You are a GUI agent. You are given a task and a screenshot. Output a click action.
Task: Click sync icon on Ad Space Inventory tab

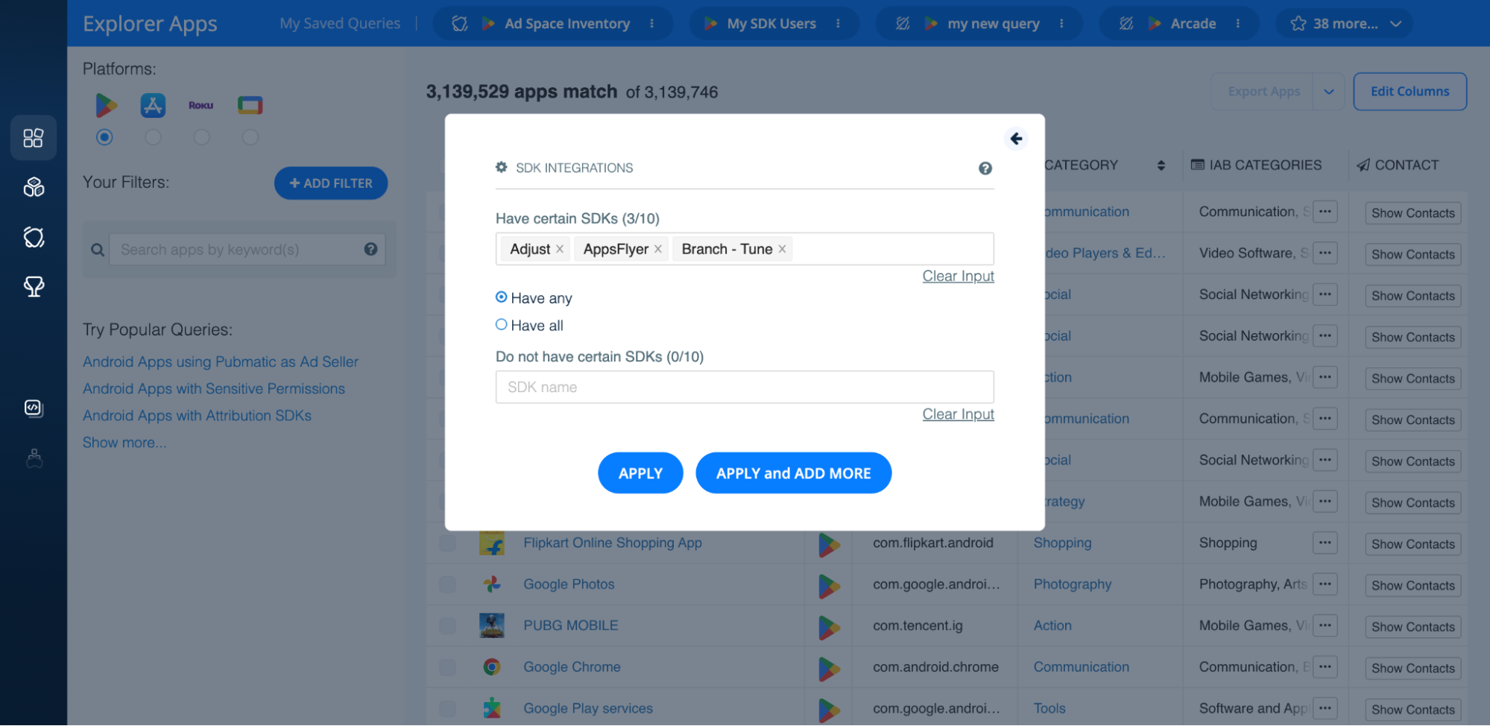tap(460, 24)
